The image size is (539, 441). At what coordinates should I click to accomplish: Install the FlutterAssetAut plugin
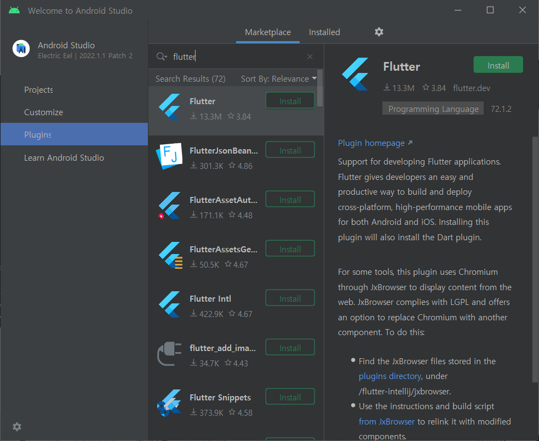coord(290,199)
